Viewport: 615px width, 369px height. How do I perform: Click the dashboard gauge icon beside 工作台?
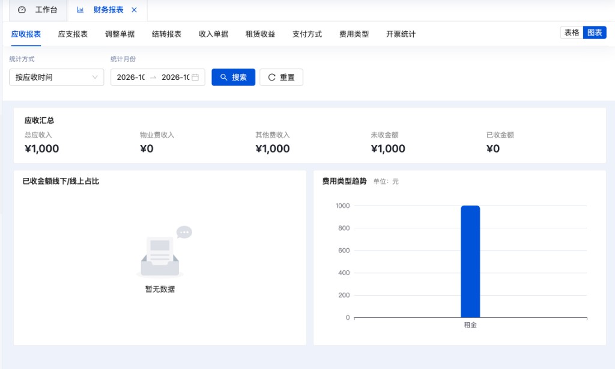tap(22, 10)
